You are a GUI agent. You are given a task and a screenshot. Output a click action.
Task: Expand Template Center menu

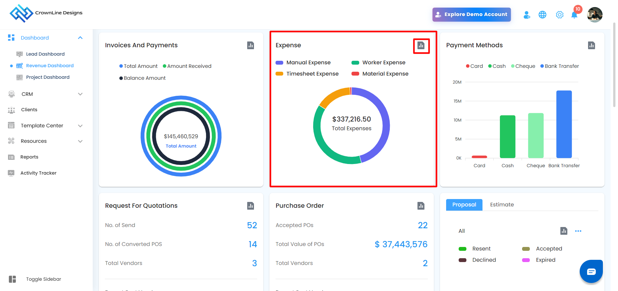(80, 126)
